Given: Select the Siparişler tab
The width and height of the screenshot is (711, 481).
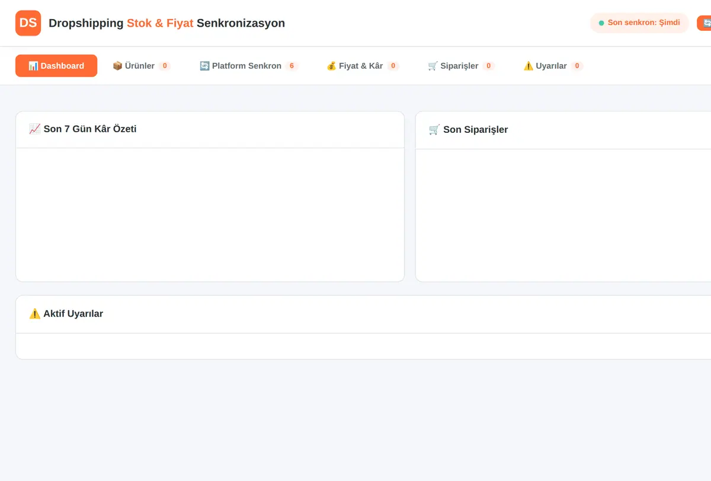Looking at the screenshot, I should [x=462, y=66].
